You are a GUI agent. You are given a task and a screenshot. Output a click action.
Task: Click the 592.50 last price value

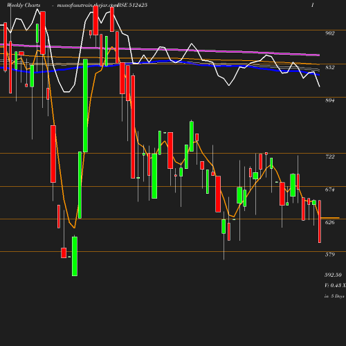[333, 275]
